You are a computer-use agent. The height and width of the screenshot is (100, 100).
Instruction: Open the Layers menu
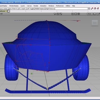pyautogui.click(x=23, y=6)
